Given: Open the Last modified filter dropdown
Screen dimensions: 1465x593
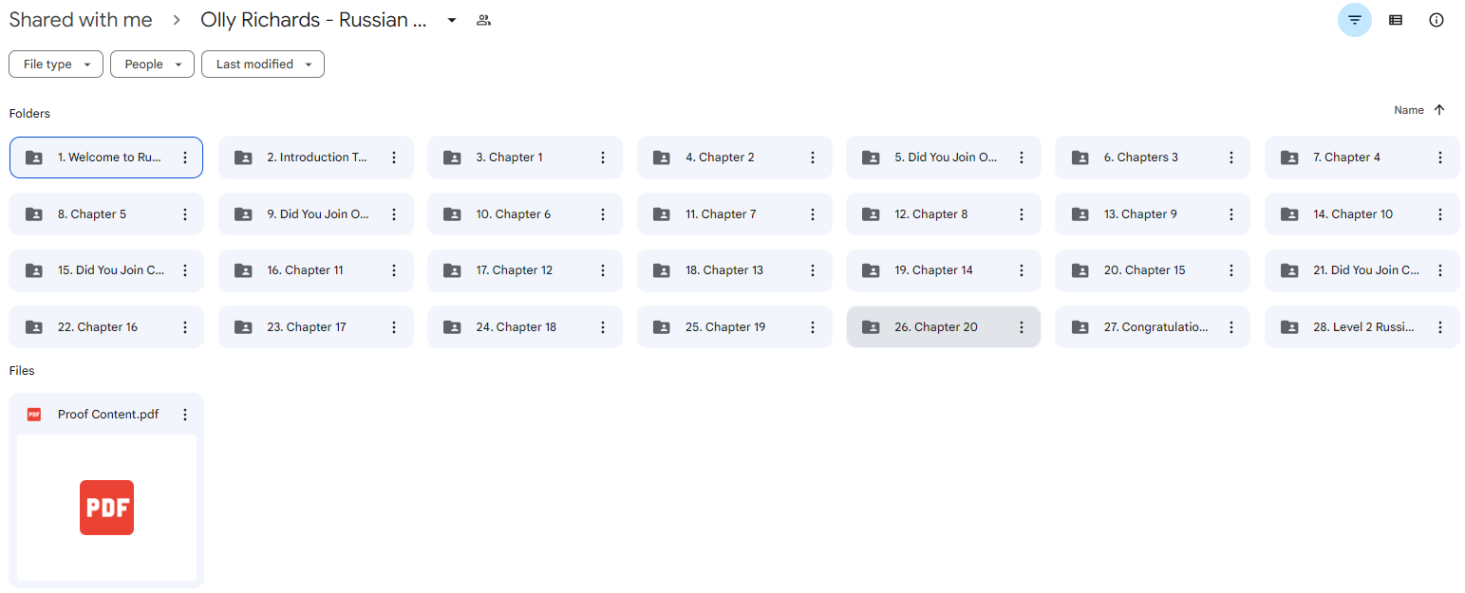Looking at the screenshot, I should [x=263, y=65].
